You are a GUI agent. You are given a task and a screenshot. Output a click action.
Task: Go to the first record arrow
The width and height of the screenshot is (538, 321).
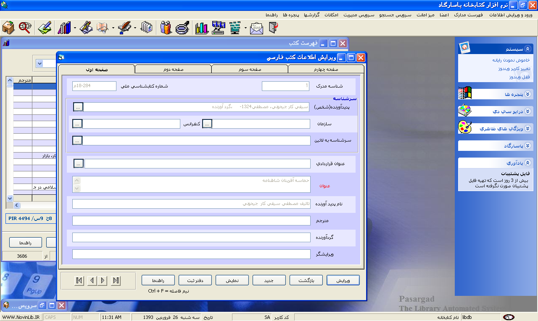(x=79, y=281)
